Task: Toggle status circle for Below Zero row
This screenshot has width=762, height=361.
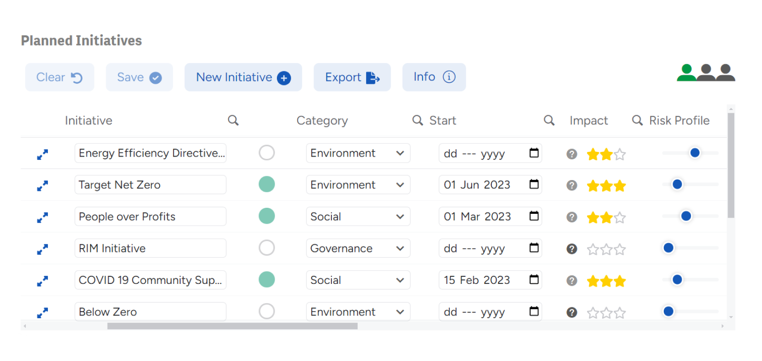Action: pos(267,311)
